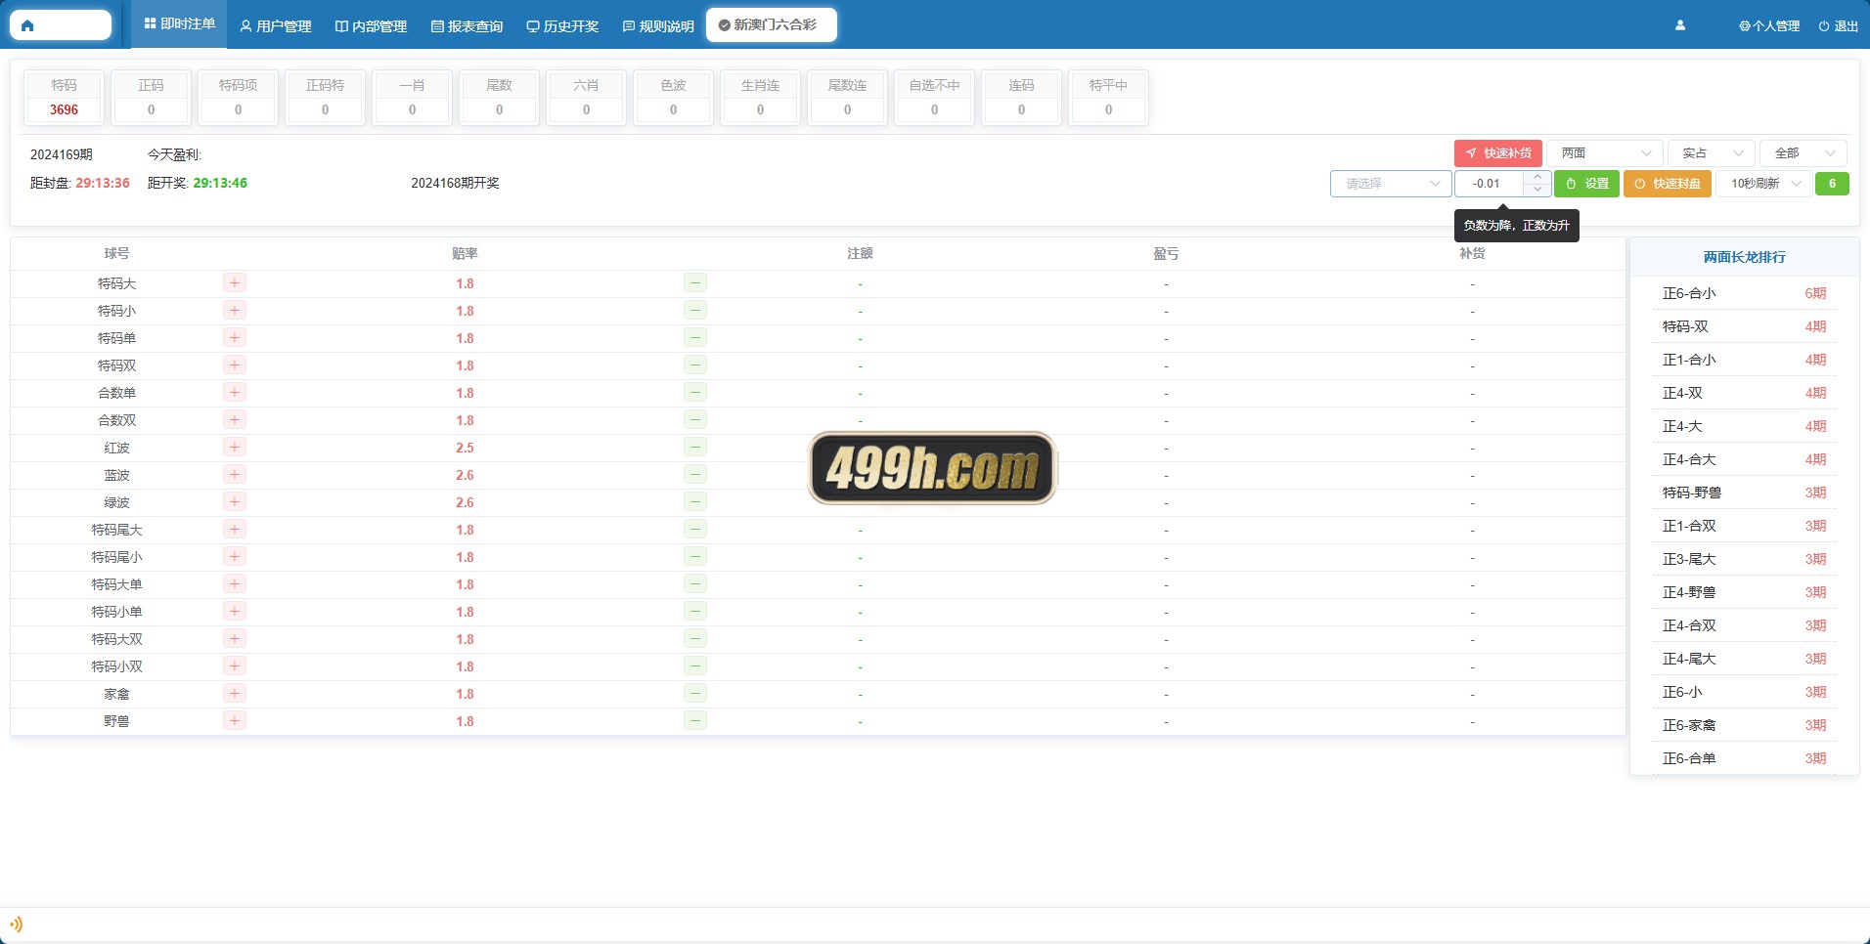Click minus icon for 野兽 row
Screen dimensions: 1870x944
(695, 721)
